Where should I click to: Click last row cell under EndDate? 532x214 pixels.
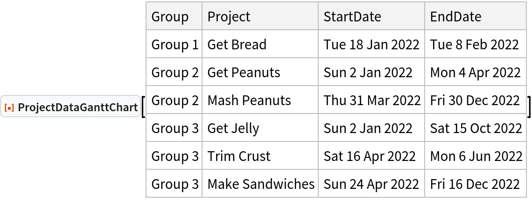(475, 183)
